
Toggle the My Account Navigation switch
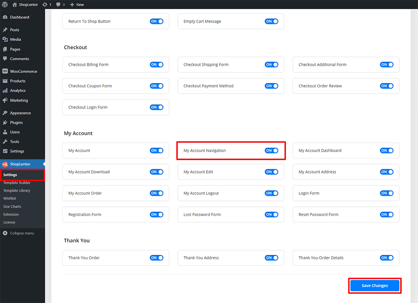272,151
